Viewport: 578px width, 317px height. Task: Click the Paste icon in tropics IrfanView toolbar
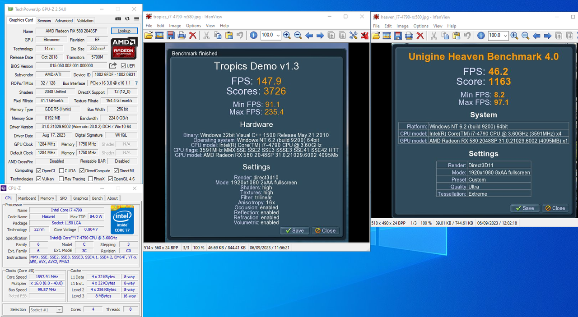point(228,35)
